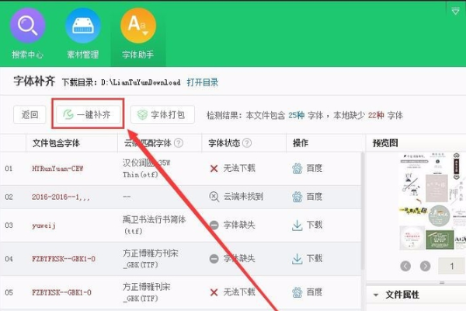
Task: Select font name yuweij
Action: click(x=43, y=225)
